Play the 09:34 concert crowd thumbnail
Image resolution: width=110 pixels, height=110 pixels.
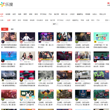pos(9,75)
